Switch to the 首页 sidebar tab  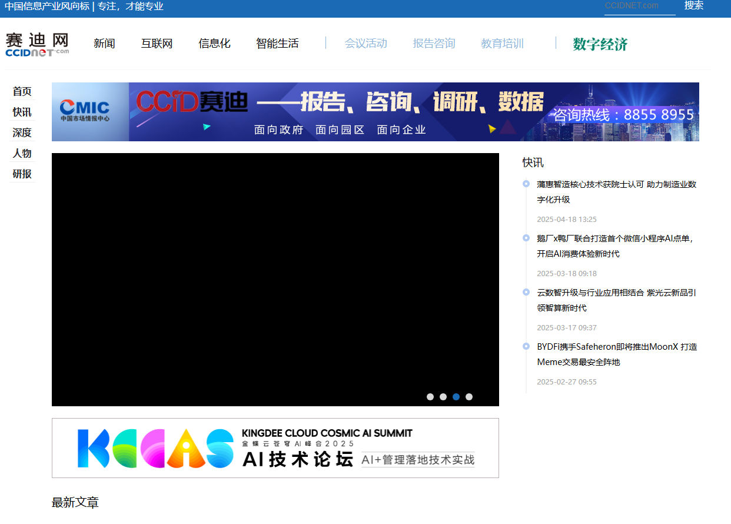(x=22, y=91)
